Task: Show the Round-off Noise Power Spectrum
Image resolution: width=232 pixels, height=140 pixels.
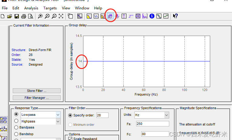Action: coord(166,16)
